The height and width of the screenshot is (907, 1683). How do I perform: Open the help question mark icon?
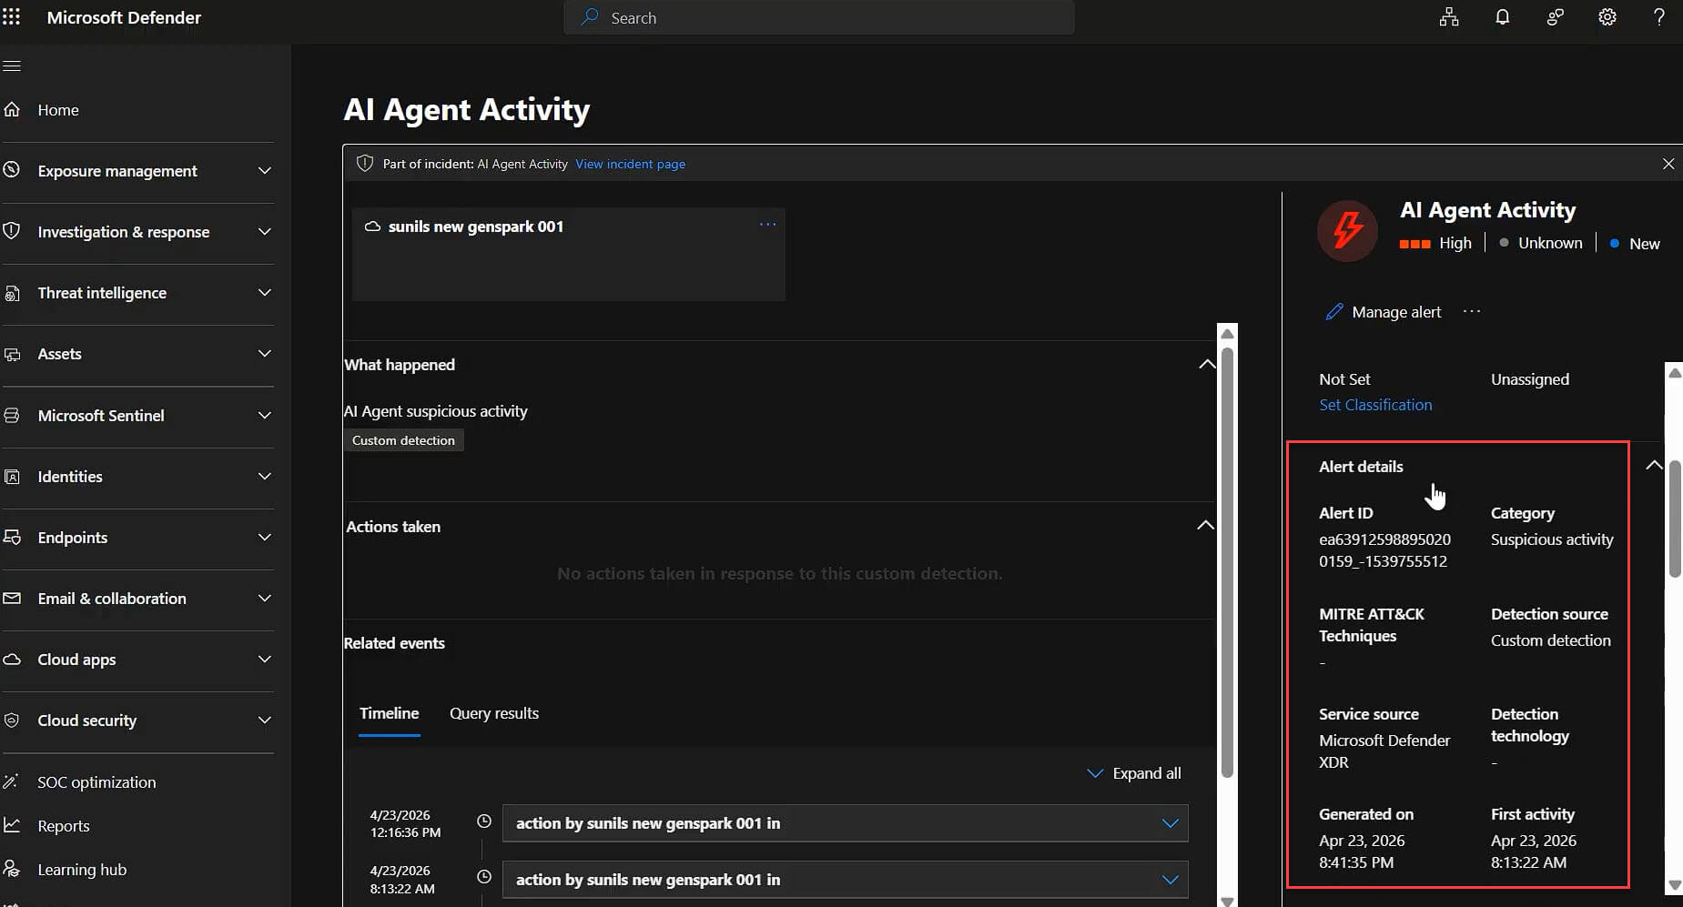(x=1659, y=17)
